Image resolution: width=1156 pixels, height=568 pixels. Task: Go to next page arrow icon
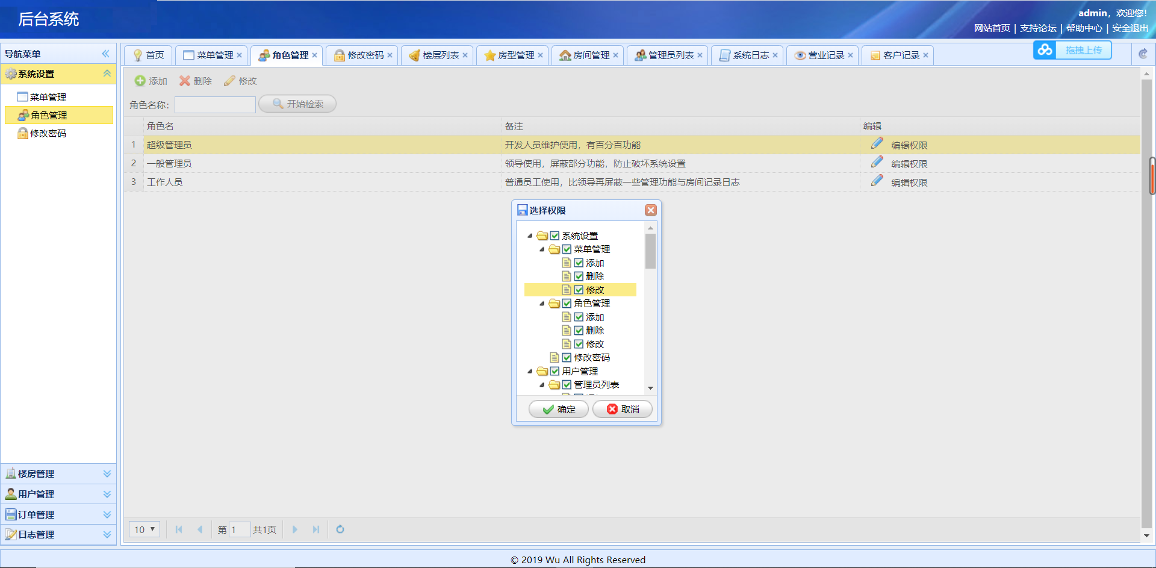click(295, 529)
